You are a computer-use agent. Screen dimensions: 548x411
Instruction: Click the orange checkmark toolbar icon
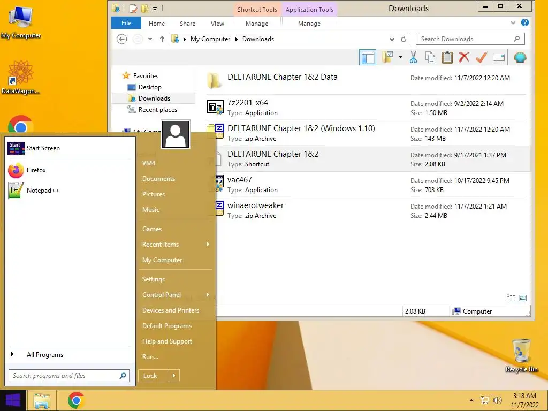click(x=481, y=57)
